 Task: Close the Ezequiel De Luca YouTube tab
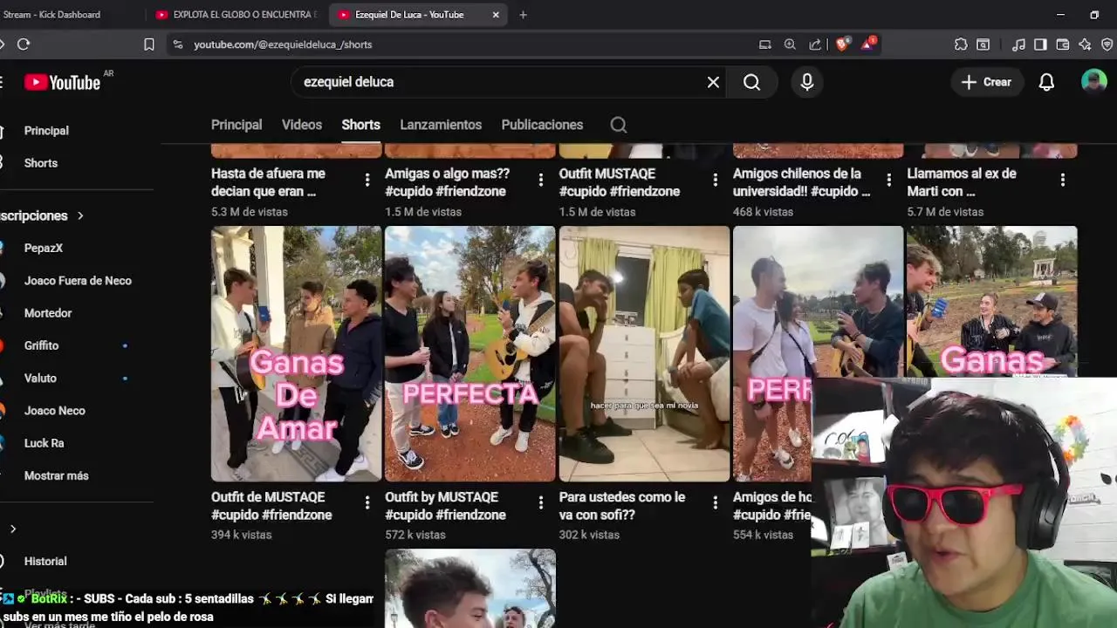[x=496, y=15]
